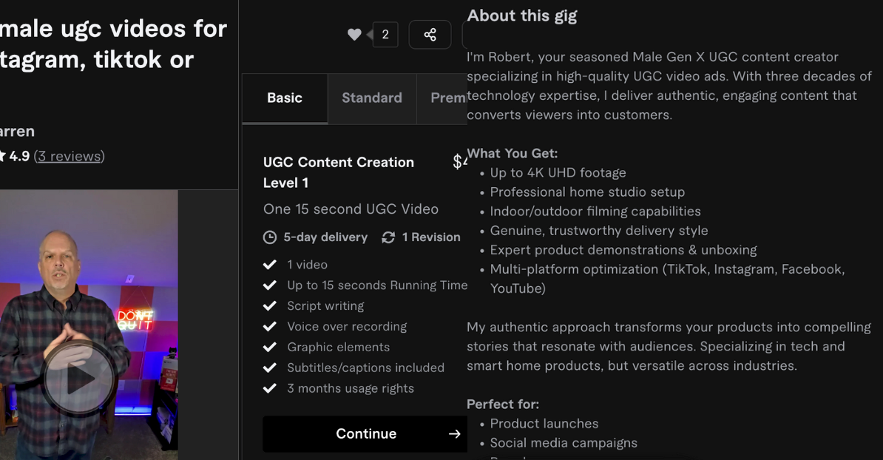Select the Basic package tab
The width and height of the screenshot is (883, 460).
[283, 98]
